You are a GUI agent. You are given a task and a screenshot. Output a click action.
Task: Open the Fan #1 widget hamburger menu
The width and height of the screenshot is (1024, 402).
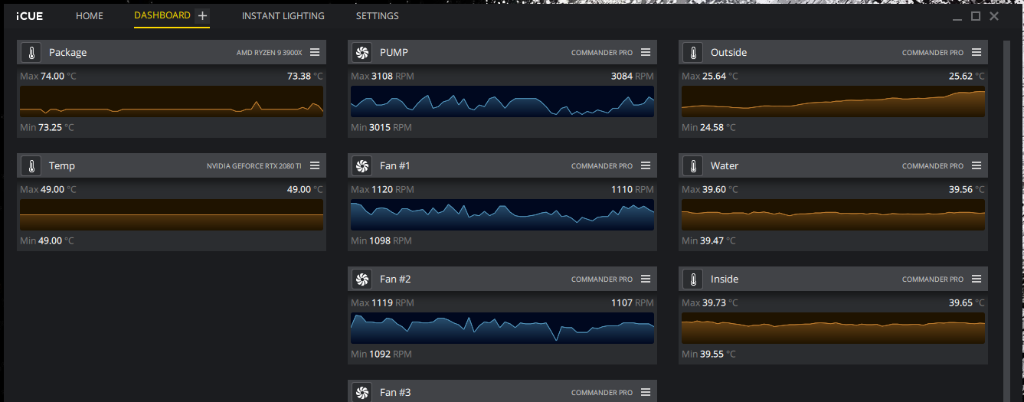[646, 165]
